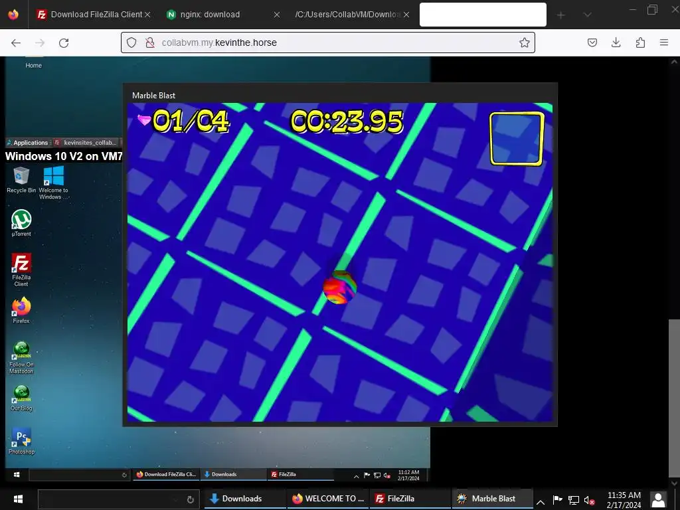Select the Welcome to Windows shortcut
The image size is (680, 510).
point(54,183)
